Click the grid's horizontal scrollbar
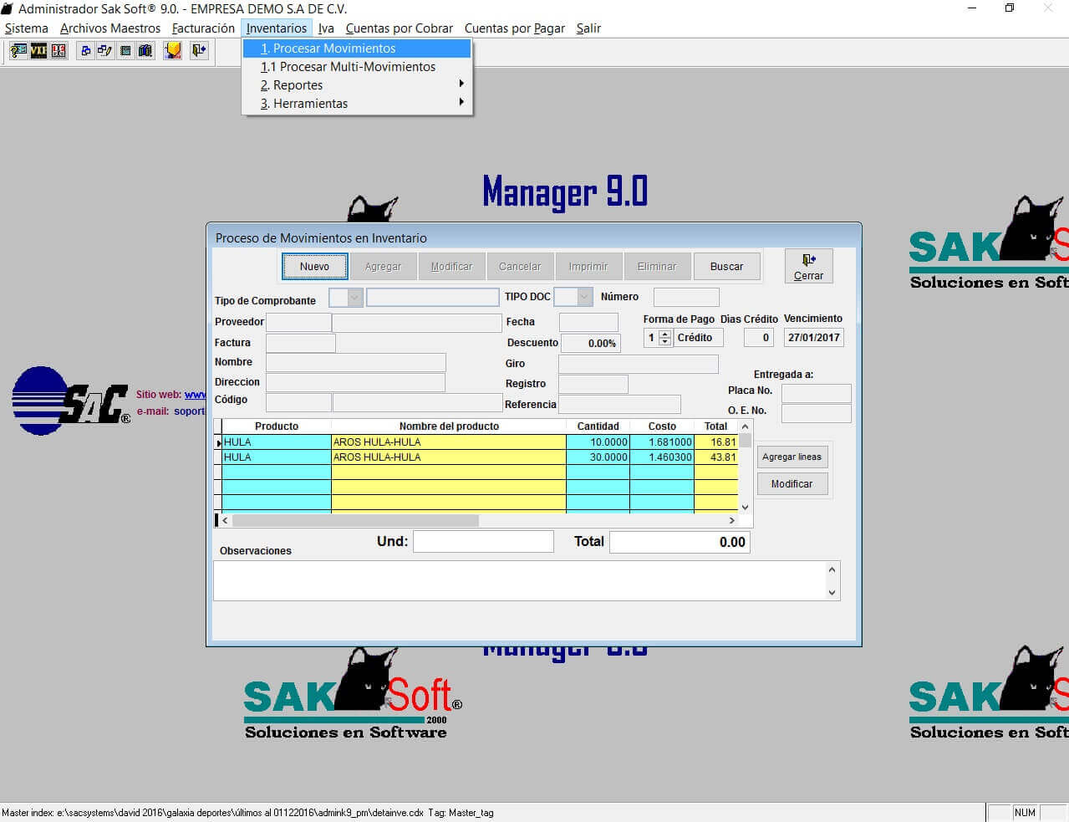 coord(479,520)
